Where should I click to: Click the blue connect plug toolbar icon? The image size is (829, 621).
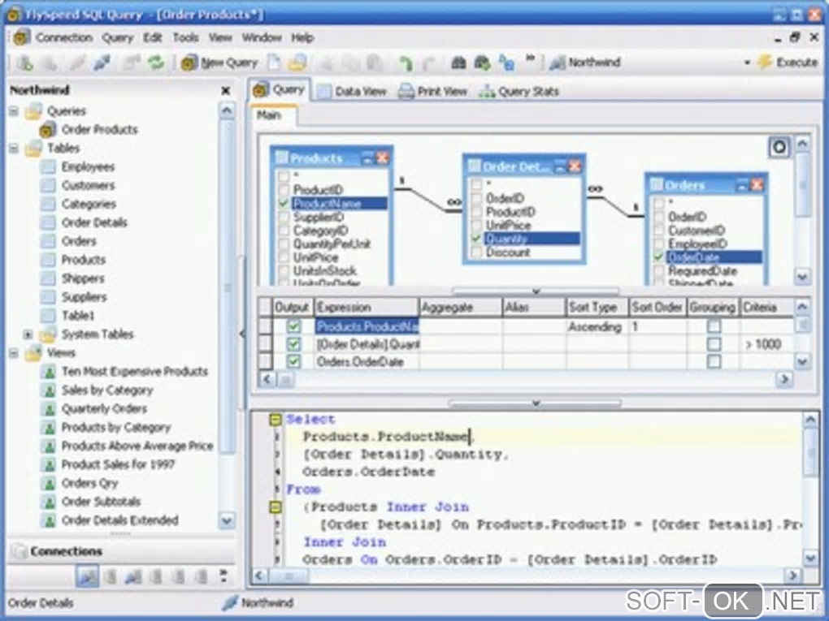pyautogui.click(x=102, y=63)
